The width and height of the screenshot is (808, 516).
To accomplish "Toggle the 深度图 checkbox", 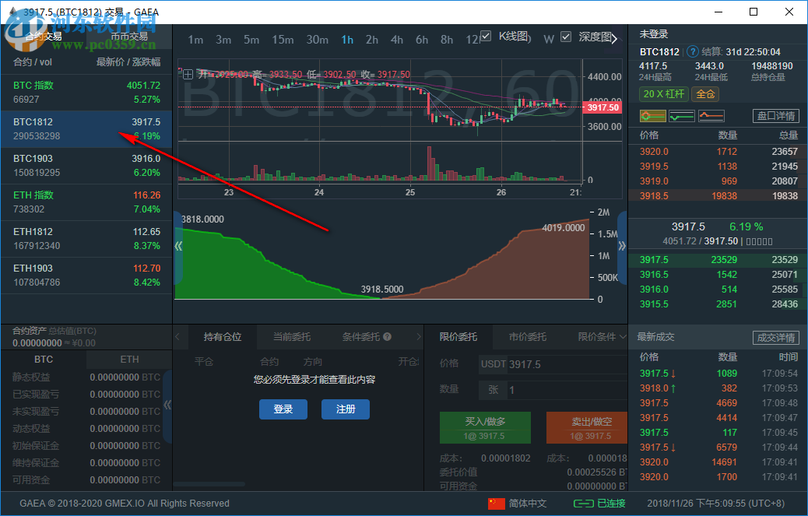I will (566, 37).
